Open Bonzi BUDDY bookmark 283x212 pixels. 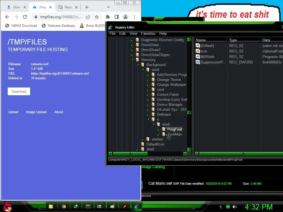(x=92, y=26)
